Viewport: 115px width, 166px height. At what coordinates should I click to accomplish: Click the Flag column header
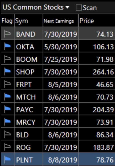click(x=7, y=20)
